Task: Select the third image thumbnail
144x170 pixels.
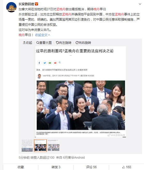Action: [54, 145]
